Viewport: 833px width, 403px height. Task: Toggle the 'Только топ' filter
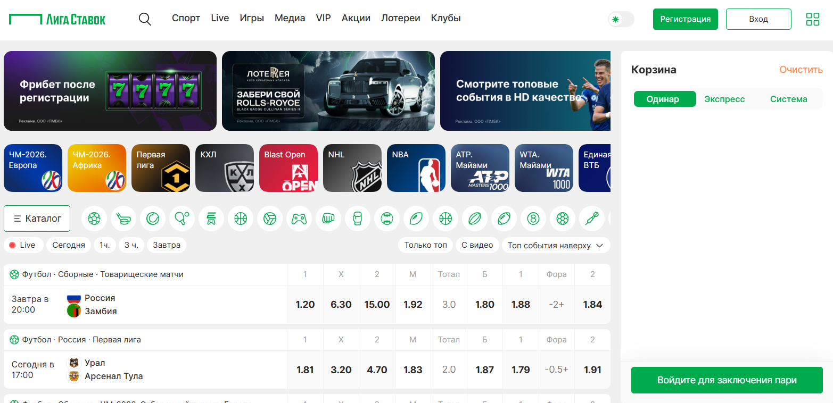coord(425,245)
